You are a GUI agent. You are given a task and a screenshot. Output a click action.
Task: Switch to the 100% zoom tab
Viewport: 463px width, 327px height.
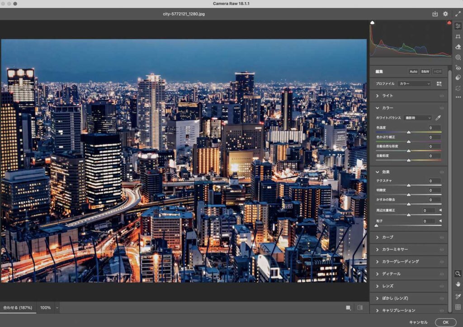pyautogui.click(x=45, y=308)
